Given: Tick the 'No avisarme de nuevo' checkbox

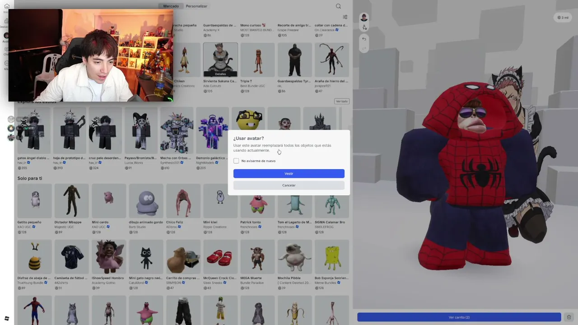Looking at the screenshot, I should tap(236, 161).
